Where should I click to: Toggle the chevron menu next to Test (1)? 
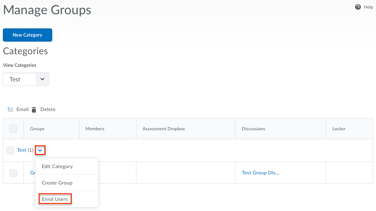pos(40,150)
